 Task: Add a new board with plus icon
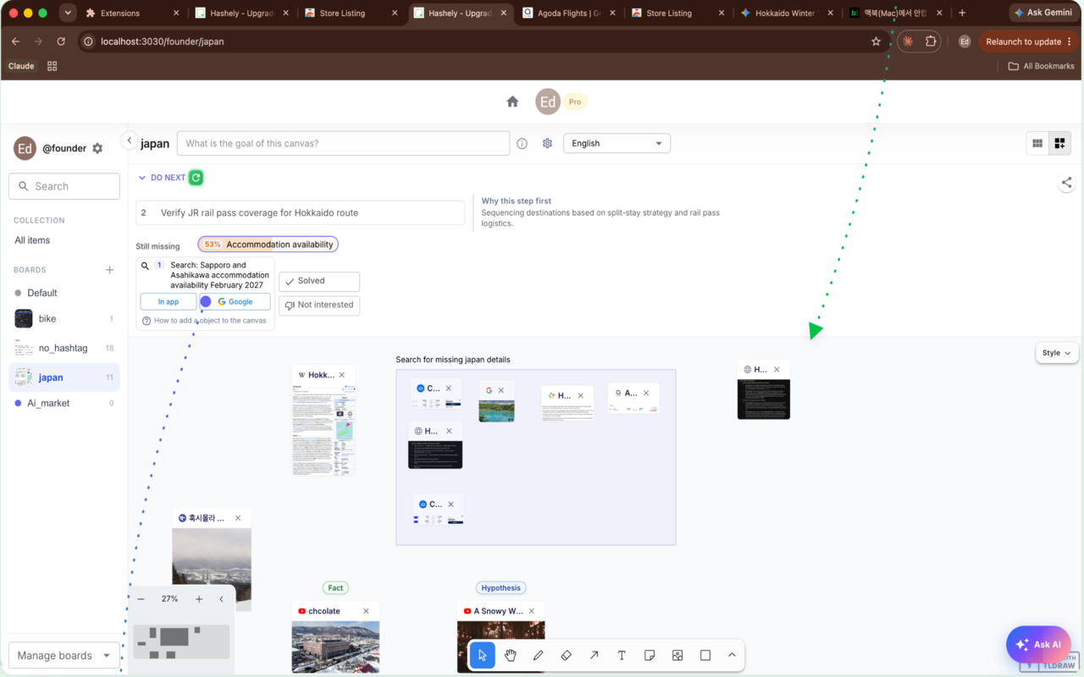(x=109, y=270)
